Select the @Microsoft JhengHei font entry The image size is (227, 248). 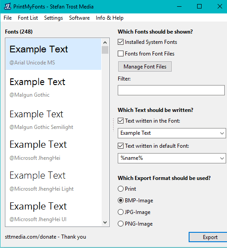(x=54, y=150)
